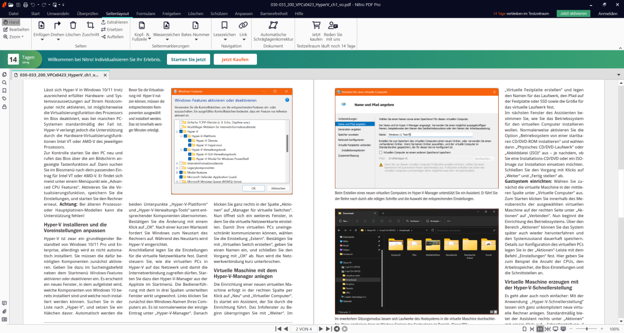Open the tag panel in left sidebar
This screenshot has height=333, width=624.
pos(4,99)
